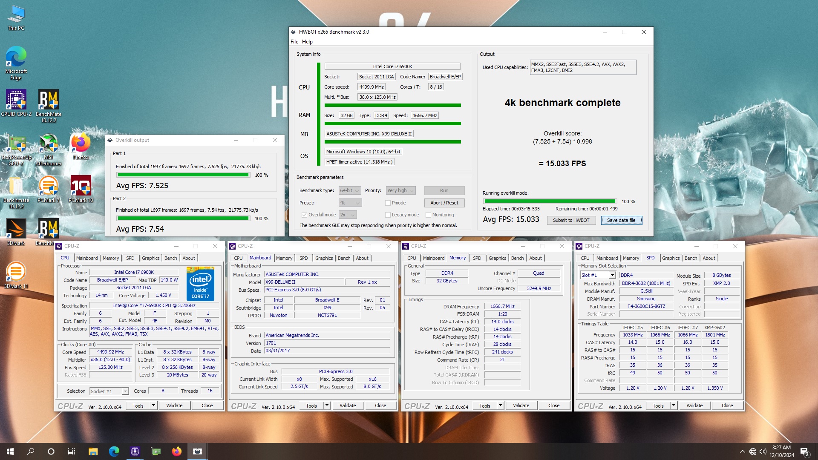Open CPUID CPU-Z desktop shortcut
The height and width of the screenshot is (460, 818).
pyautogui.click(x=16, y=103)
